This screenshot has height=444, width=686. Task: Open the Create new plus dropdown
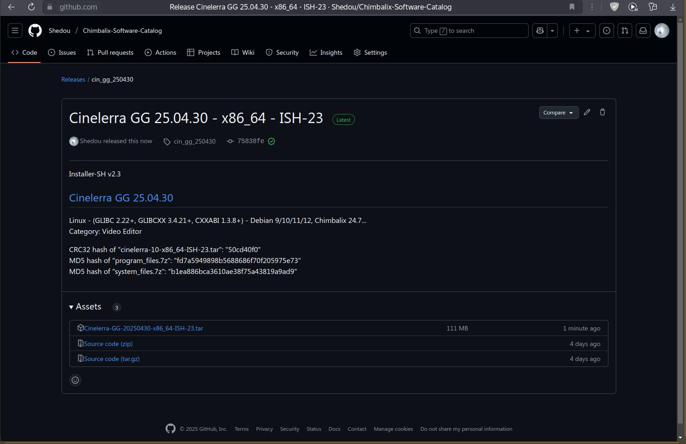(582, 31)
